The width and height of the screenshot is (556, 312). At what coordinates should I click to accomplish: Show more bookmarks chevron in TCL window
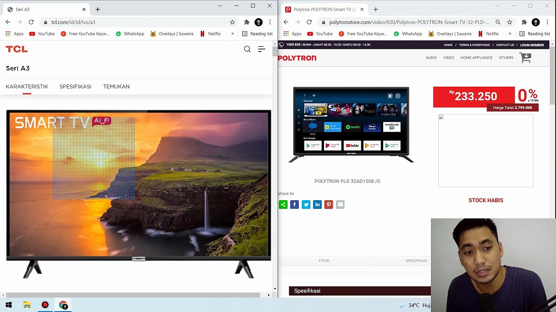point(232,34)
